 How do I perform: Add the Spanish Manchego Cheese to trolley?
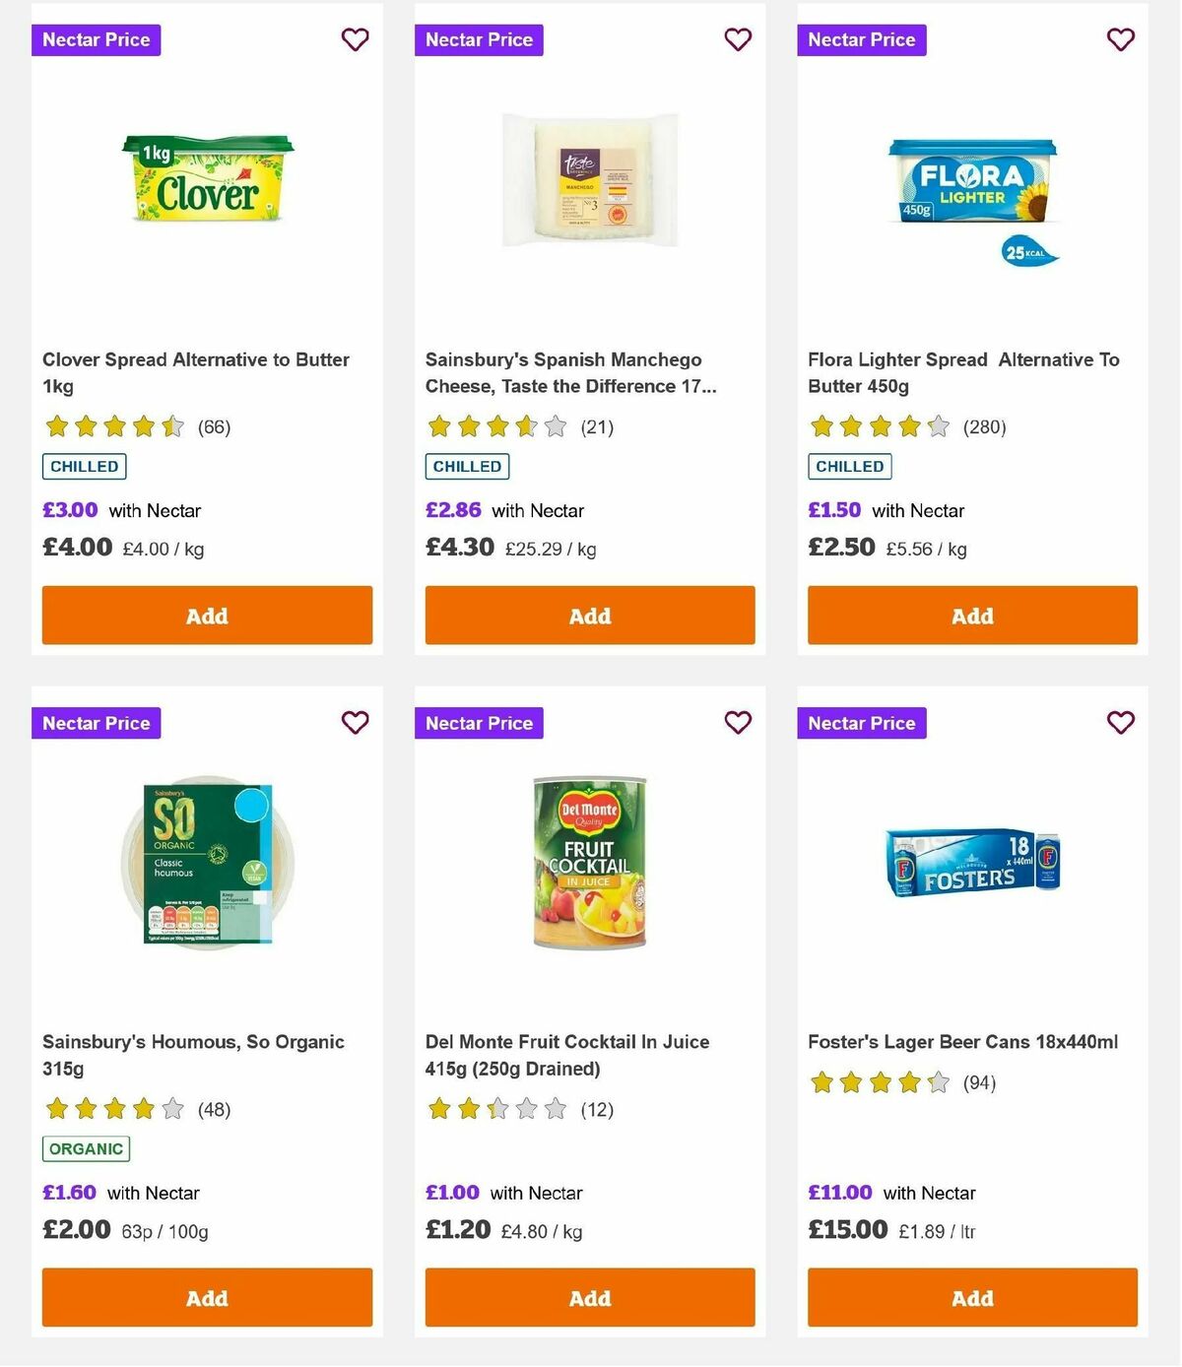tap(589, 615)
